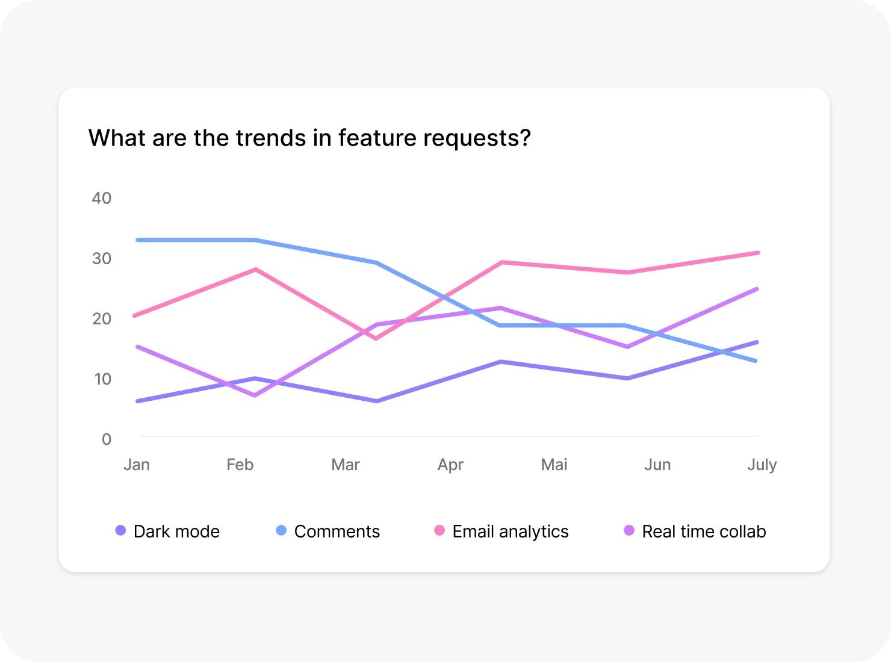Click the 40 value on the y-axis

pyautogui.click(x=102, y=198)
